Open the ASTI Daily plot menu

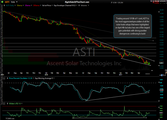tap(15, 5)
